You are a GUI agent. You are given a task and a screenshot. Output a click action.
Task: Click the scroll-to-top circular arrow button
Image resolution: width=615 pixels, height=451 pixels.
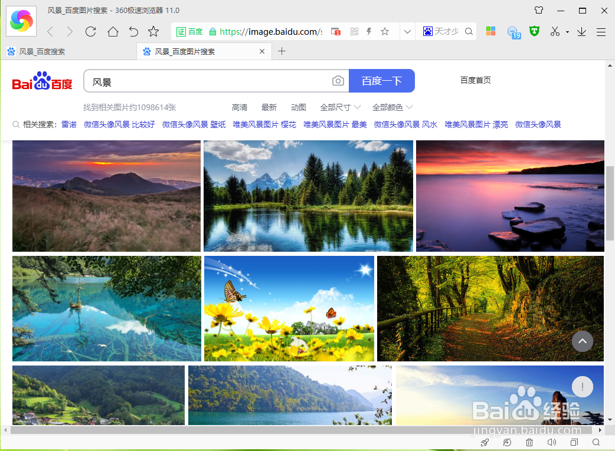583,341
